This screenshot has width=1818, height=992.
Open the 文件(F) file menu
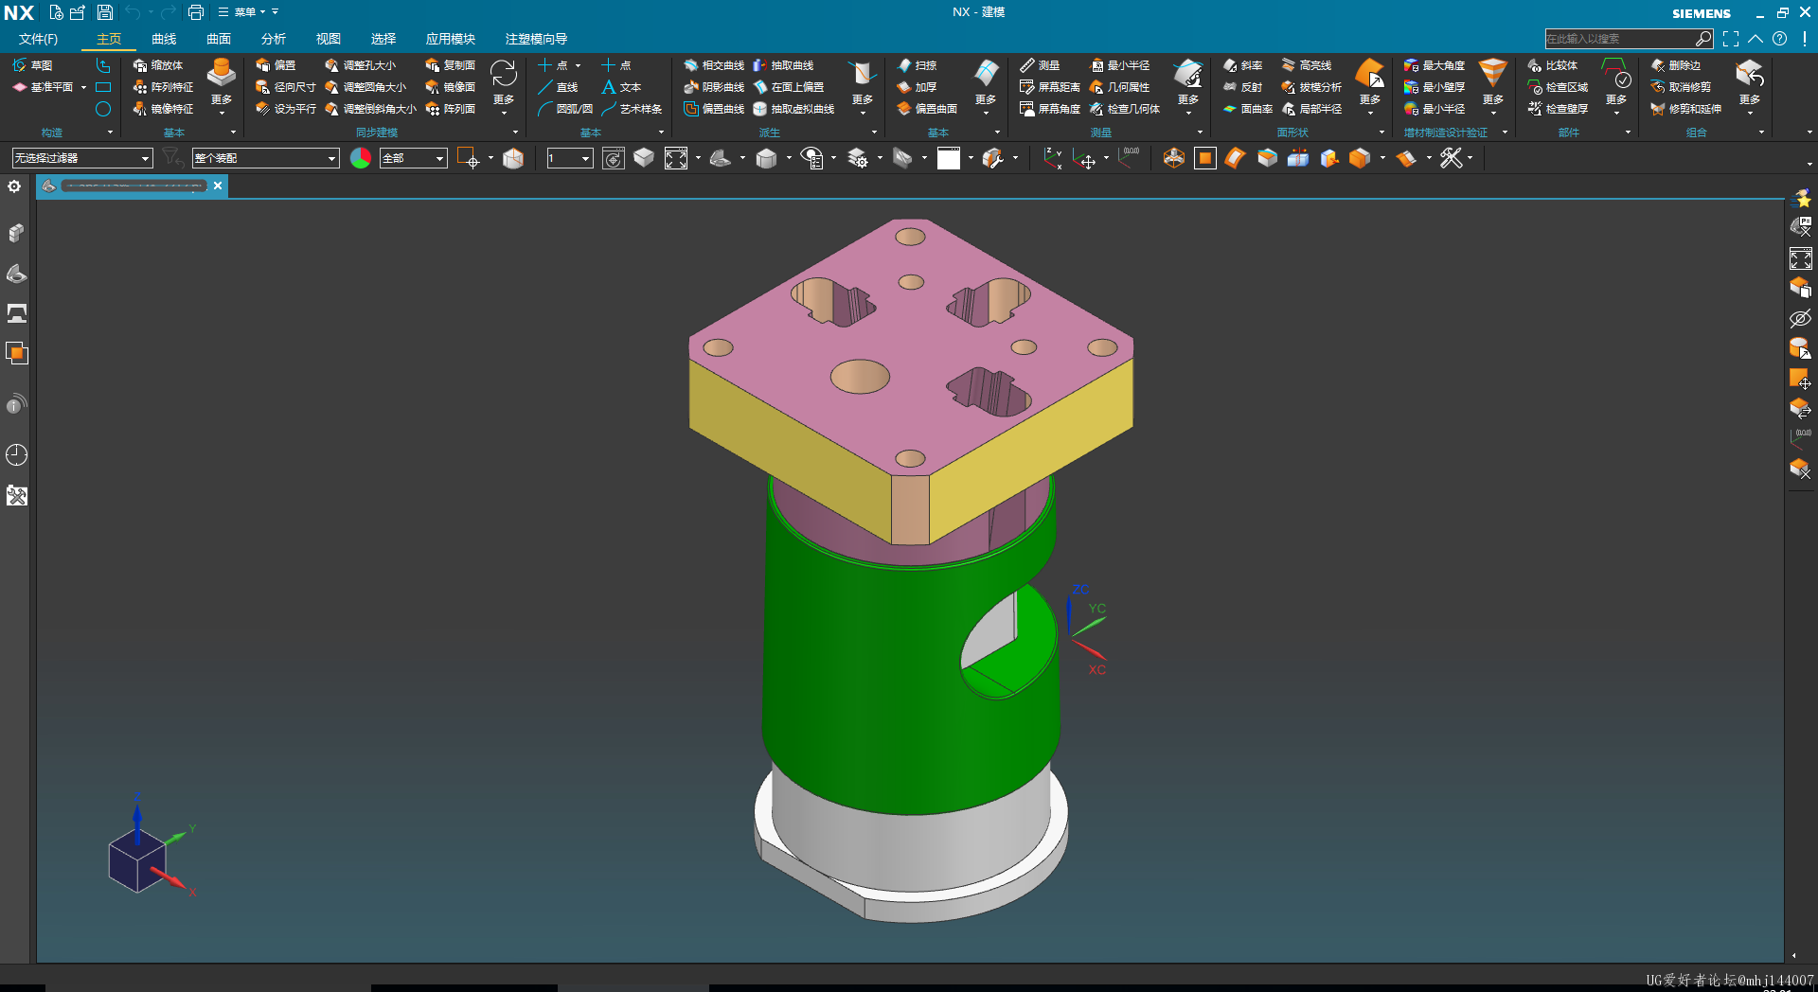click(38, 39)
